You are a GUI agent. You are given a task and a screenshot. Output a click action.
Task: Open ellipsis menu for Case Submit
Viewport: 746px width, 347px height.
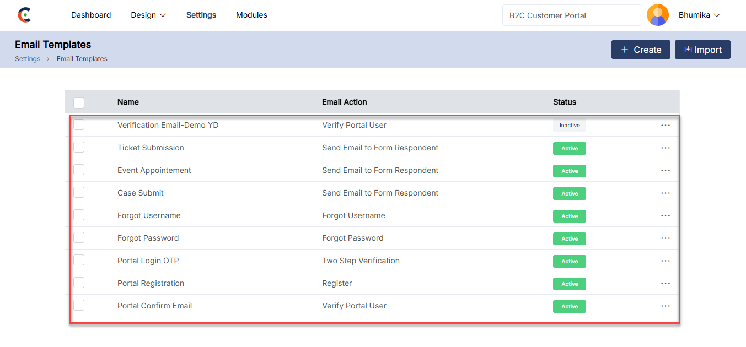[666, 193]
